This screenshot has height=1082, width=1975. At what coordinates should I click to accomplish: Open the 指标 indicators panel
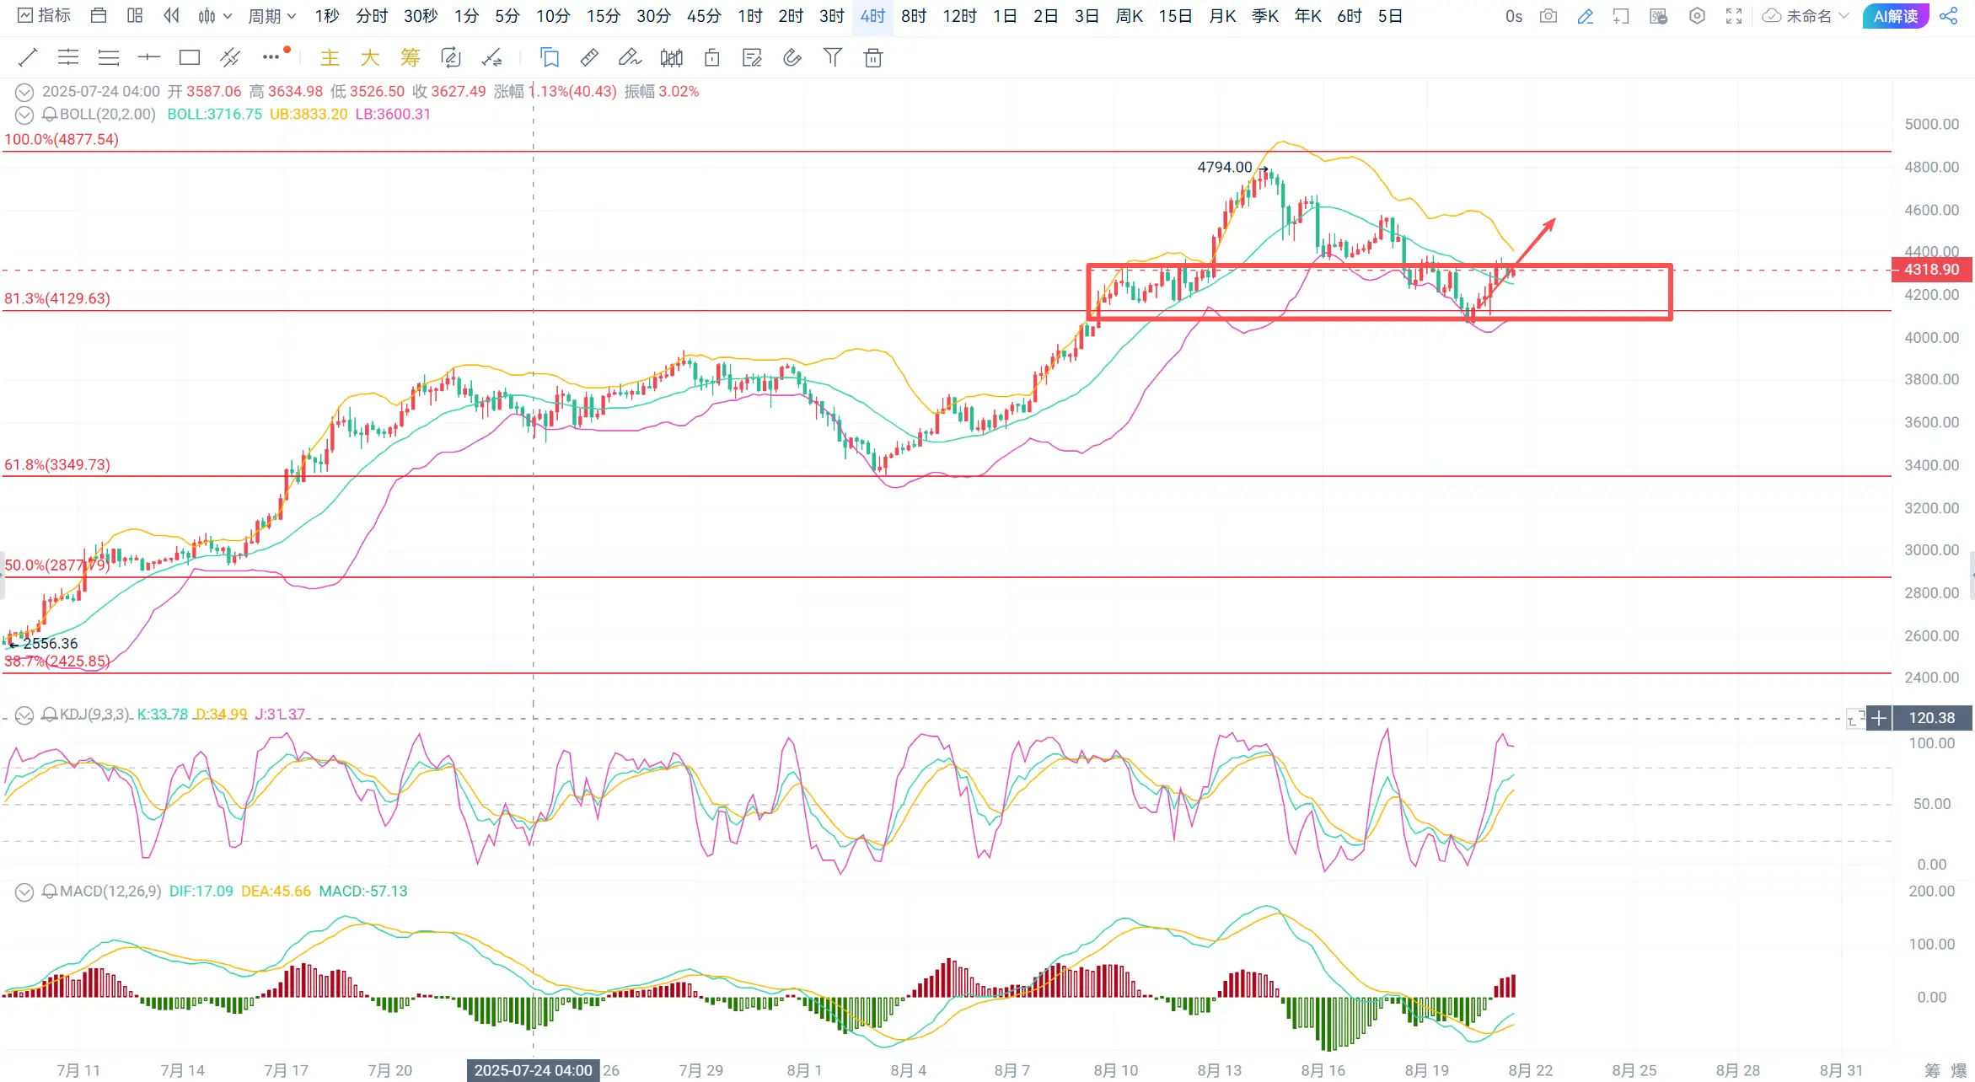pos(44,15)
